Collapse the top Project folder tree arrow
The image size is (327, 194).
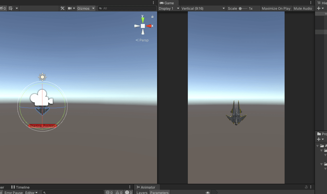tap(317, 146)
